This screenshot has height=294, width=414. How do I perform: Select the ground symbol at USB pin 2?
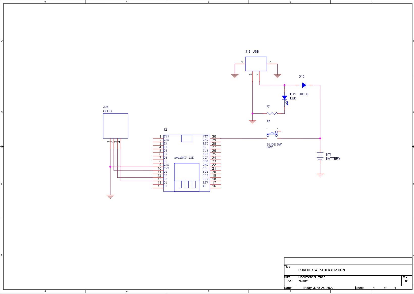277,76
